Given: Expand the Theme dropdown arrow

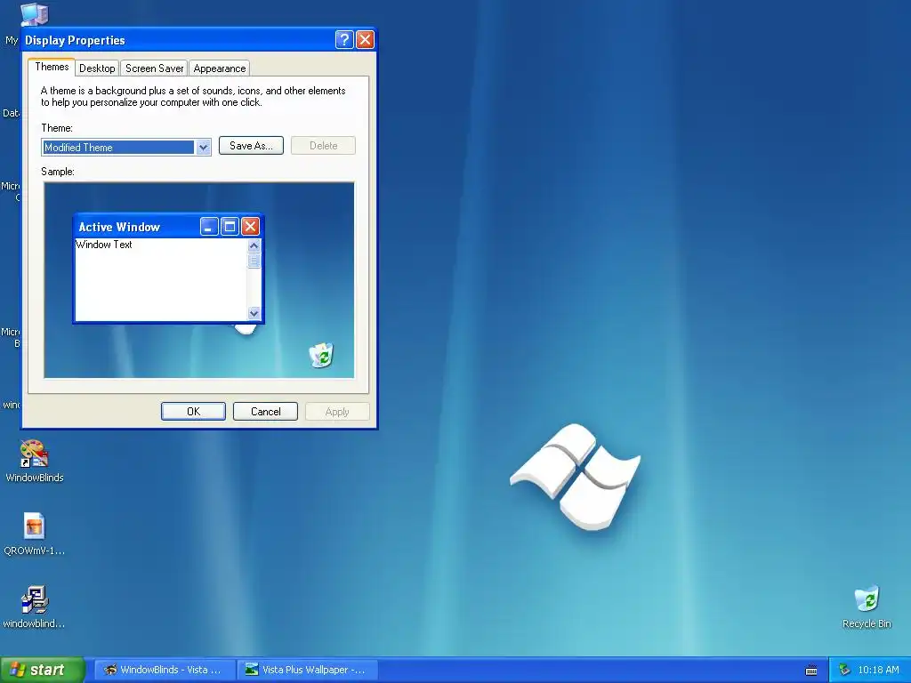Looking at the screenshot, I should pyautogui.click(x=203, y=148).
